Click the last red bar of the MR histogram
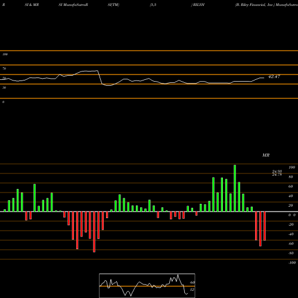Viewport: 298px width, 298px height. tap(265, 226)
